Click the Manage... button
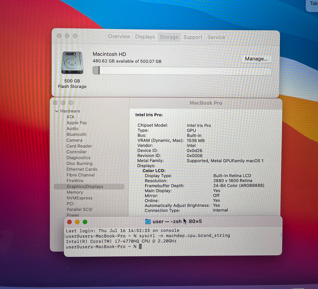This screenshot has width=318, height=289. [256, 59]
